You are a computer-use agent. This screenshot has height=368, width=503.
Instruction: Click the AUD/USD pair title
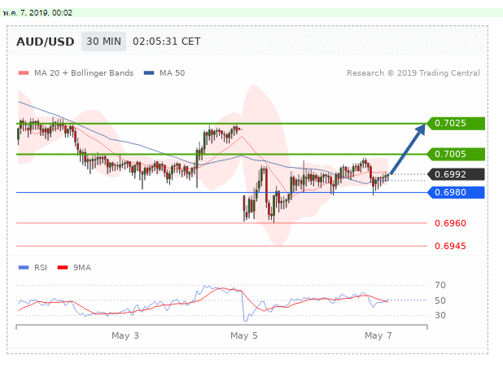click(x=46, y=42)
